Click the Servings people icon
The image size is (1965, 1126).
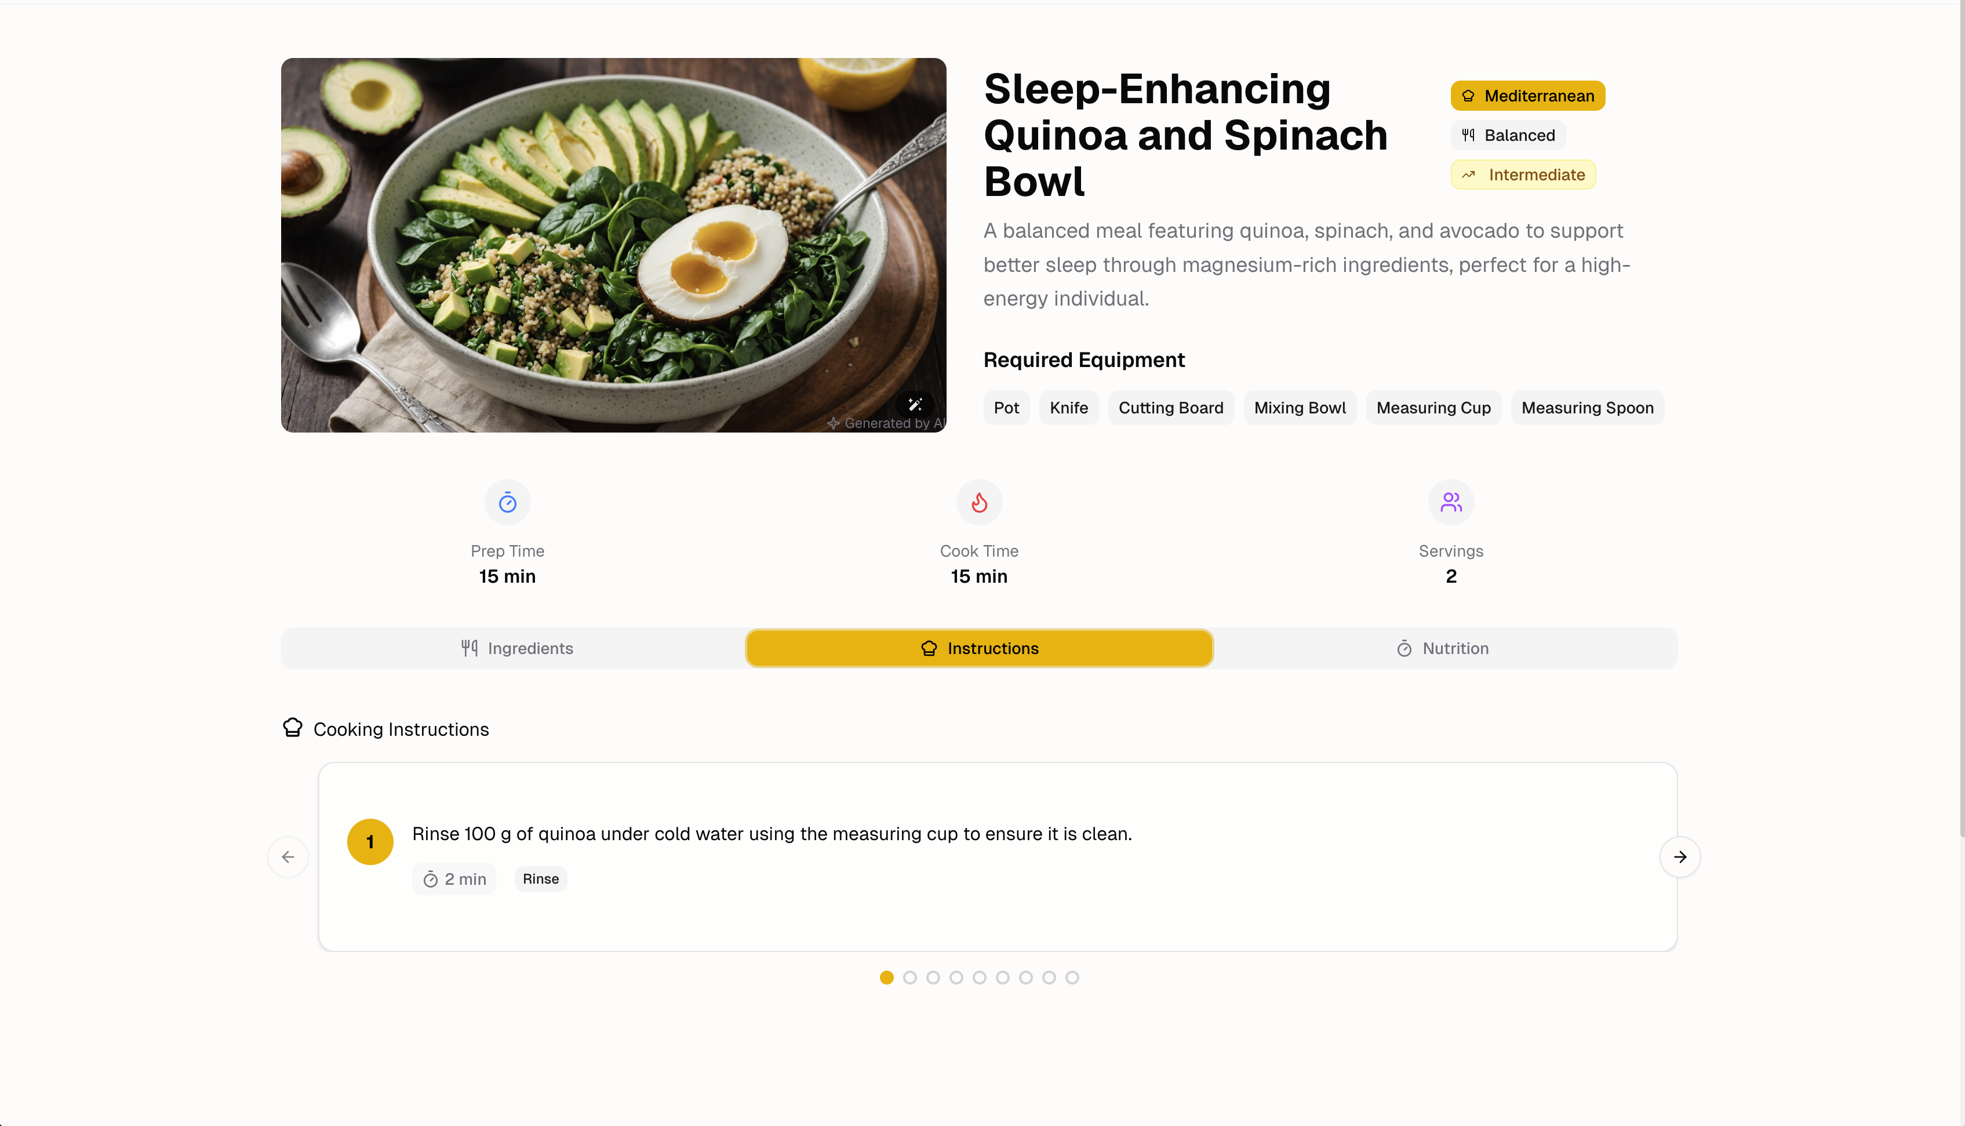click(x=1451, y=503)
